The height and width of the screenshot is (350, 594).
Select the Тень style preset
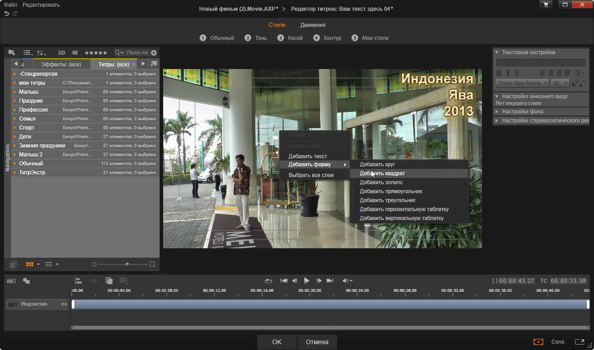(260, 38)
